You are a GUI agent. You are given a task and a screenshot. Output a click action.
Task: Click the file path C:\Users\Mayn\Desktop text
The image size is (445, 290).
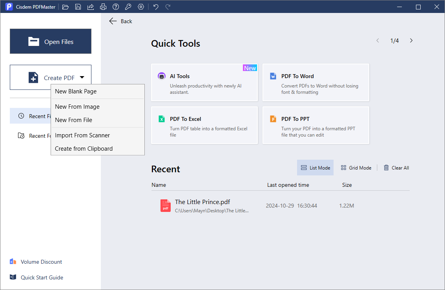pos(212,211)
